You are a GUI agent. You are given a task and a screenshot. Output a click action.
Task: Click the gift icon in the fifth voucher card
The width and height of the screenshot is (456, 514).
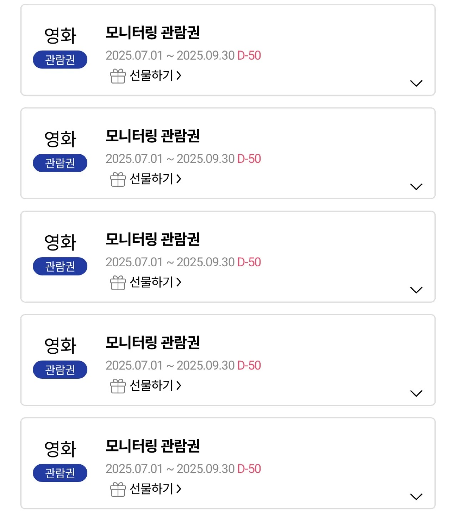point(118,489)
